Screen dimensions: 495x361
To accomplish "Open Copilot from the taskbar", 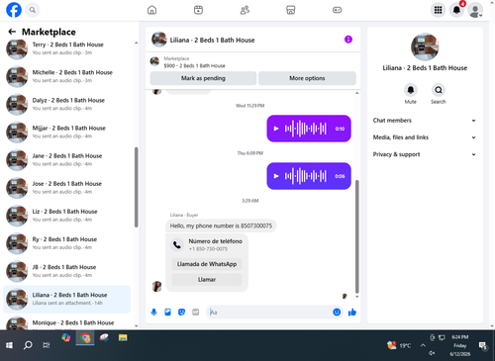I will pyautogui.click(x=66, y=338).
